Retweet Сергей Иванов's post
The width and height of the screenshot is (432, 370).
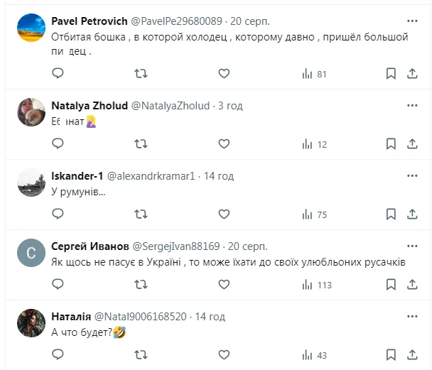[141, 284]
